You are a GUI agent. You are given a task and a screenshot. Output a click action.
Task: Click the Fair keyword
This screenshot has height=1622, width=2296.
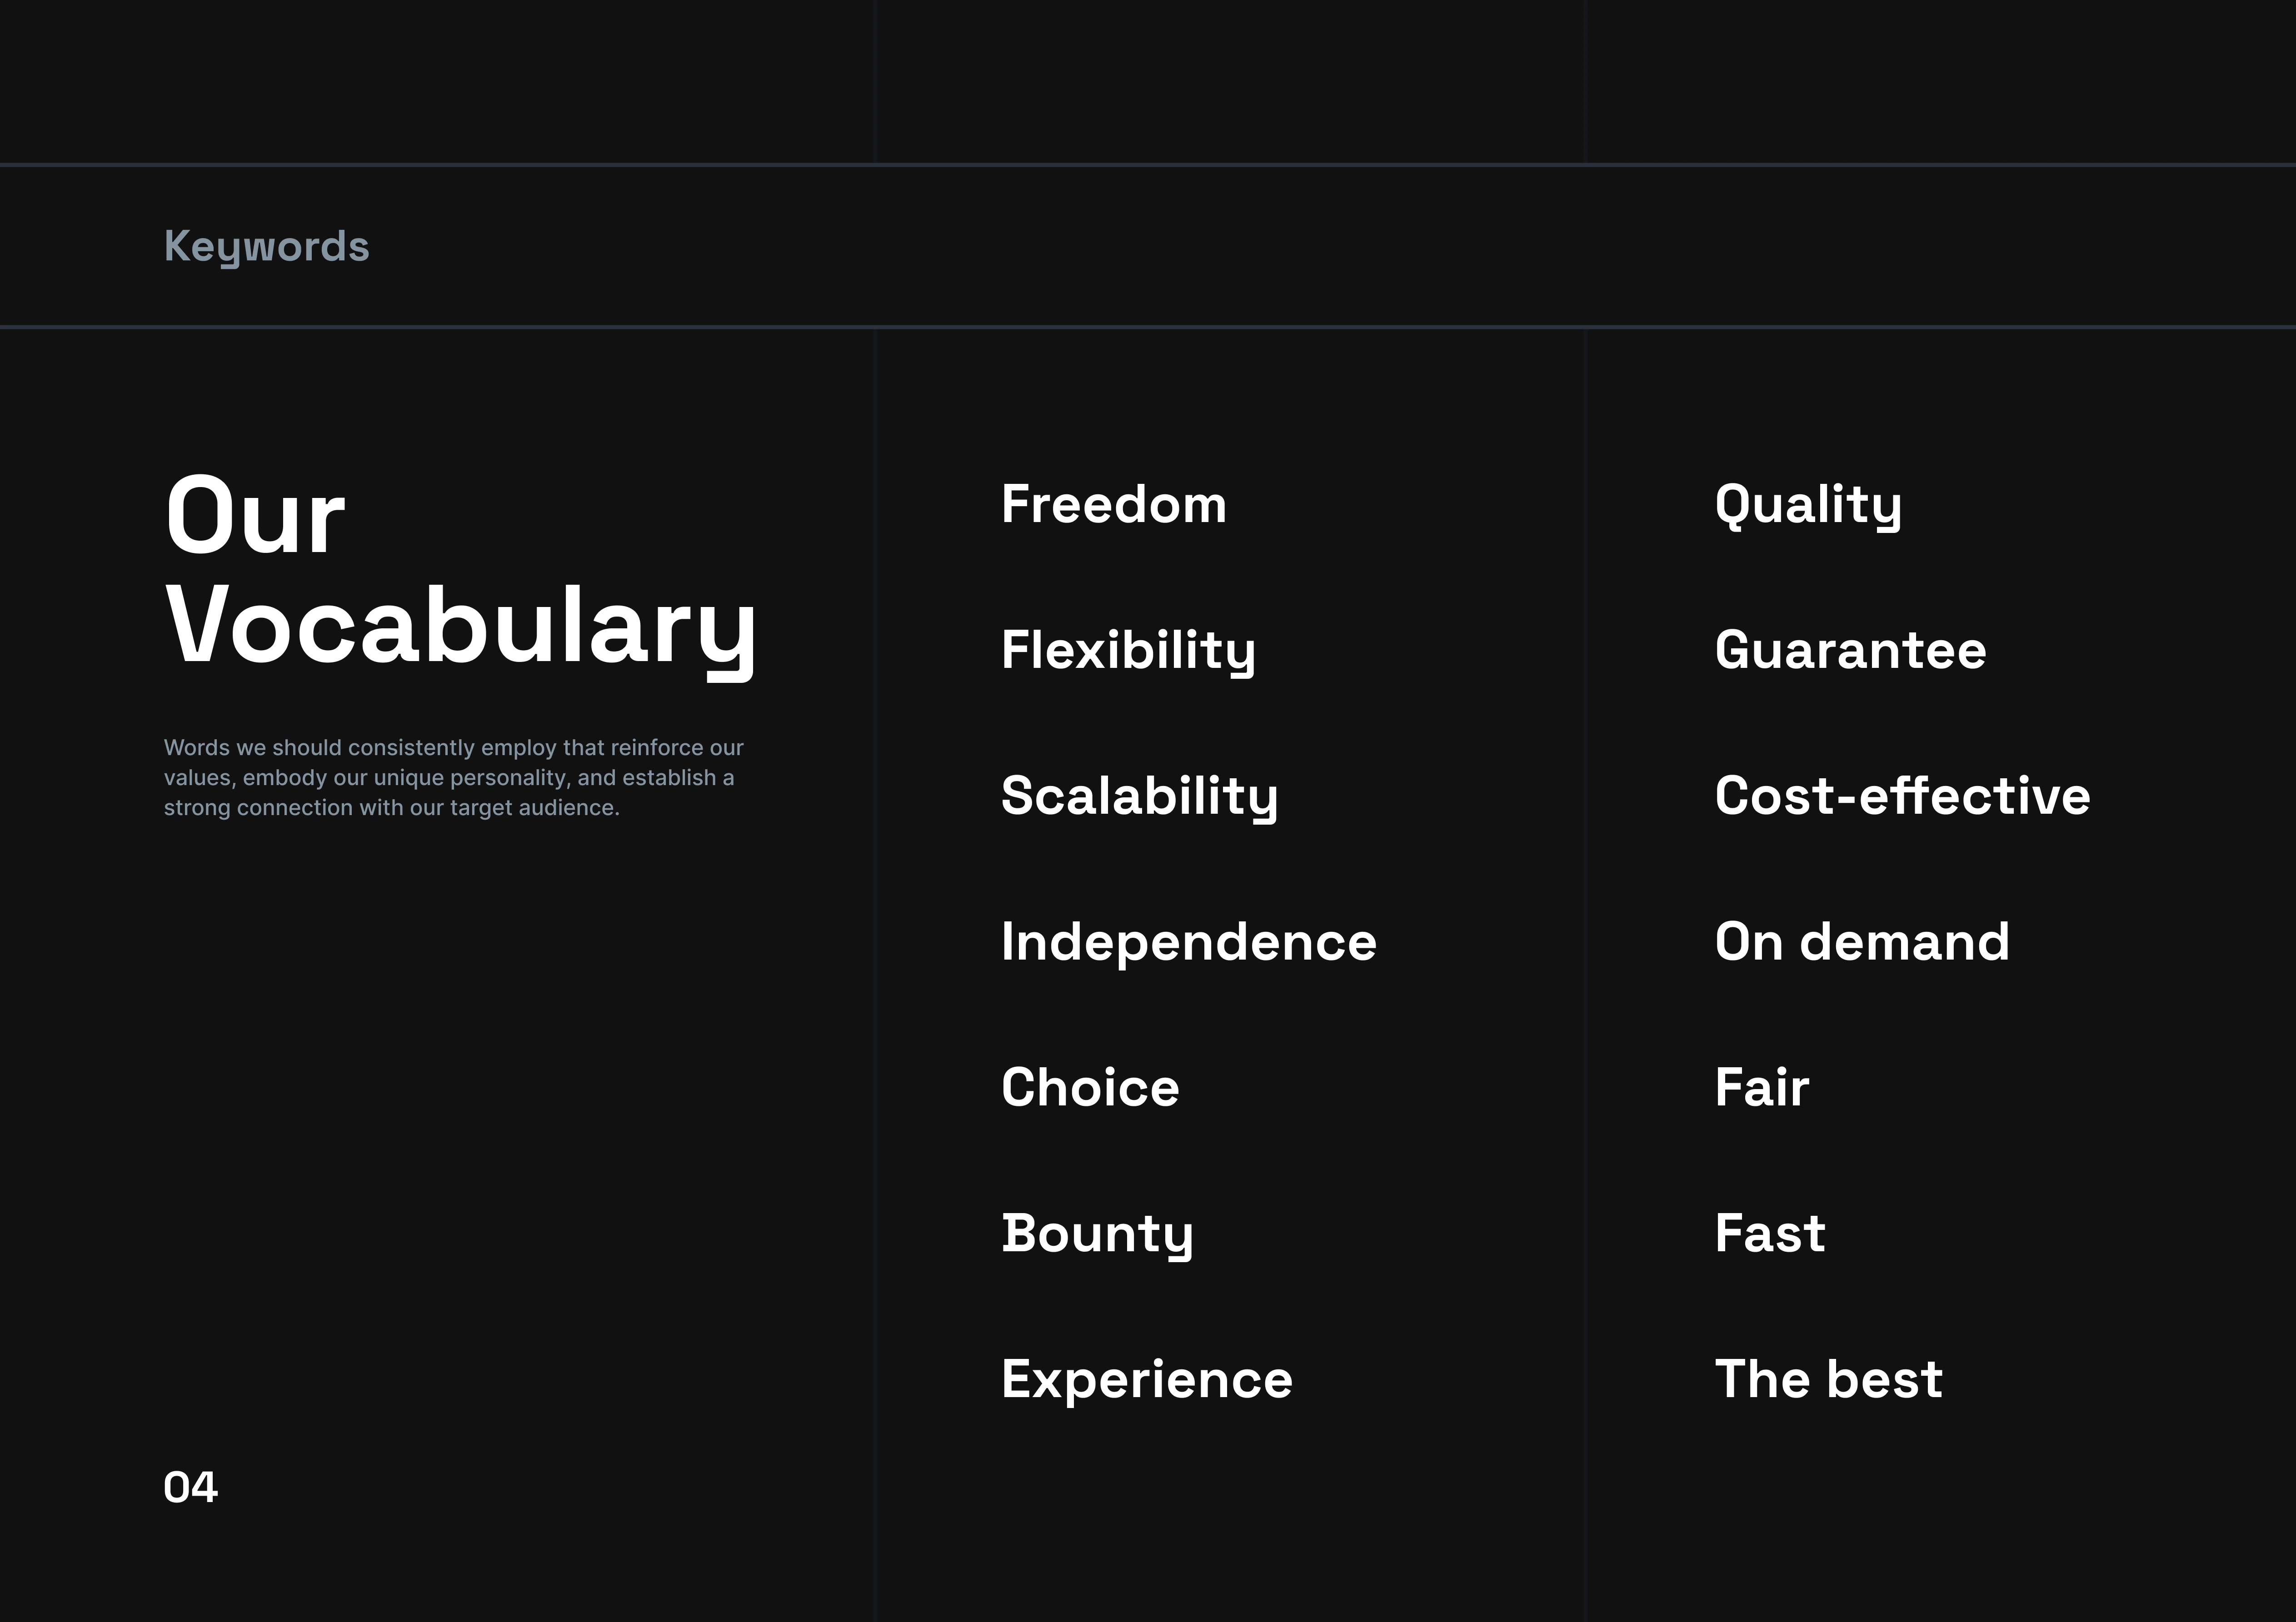(1761, 1088)
